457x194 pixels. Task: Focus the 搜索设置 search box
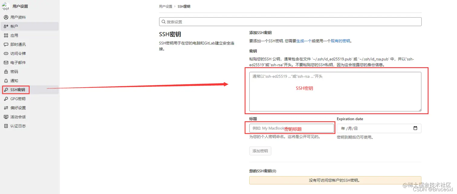290,21
